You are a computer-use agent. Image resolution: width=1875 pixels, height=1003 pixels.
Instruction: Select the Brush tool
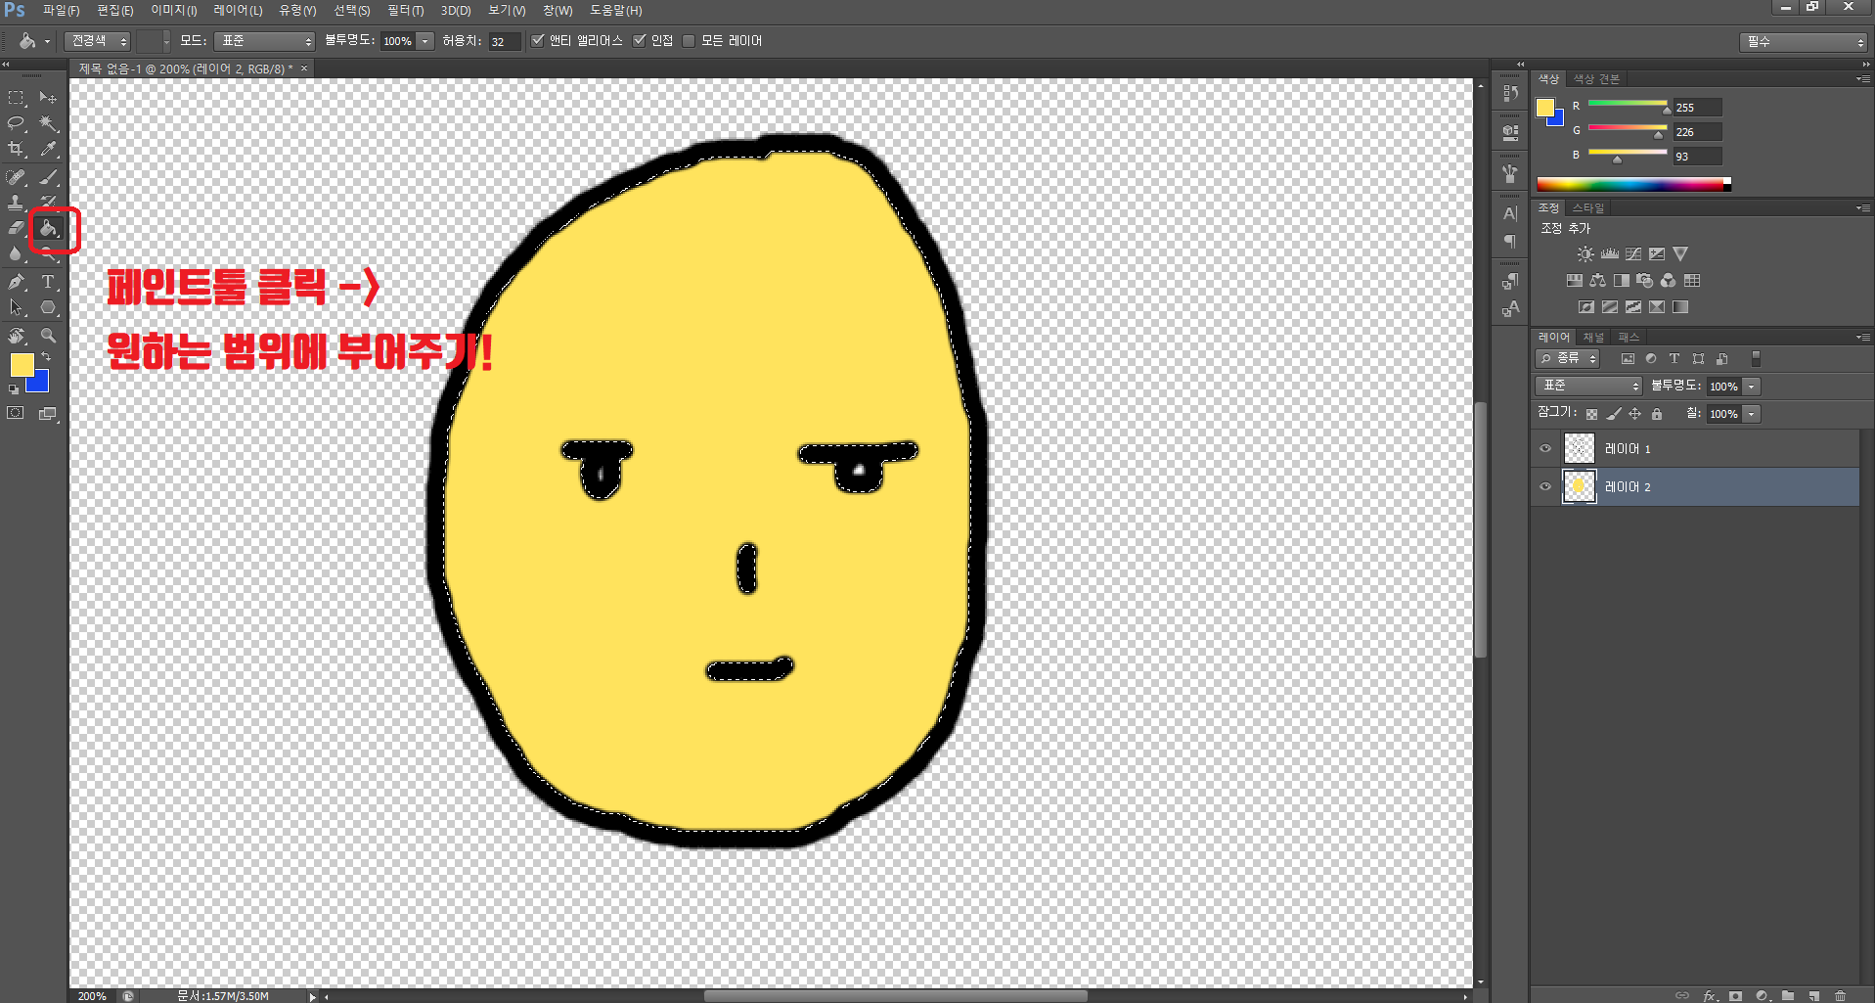click(x=48, y=177)
